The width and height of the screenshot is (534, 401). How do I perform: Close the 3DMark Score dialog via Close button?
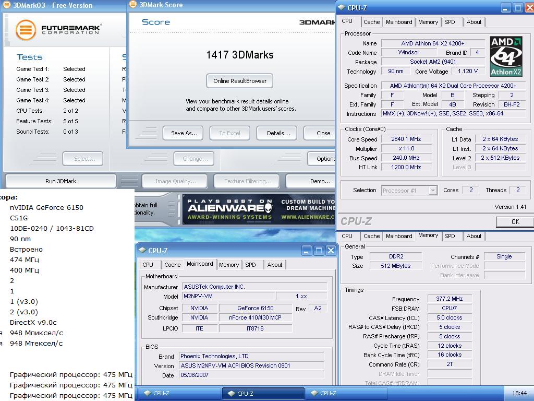pos(320,133)
